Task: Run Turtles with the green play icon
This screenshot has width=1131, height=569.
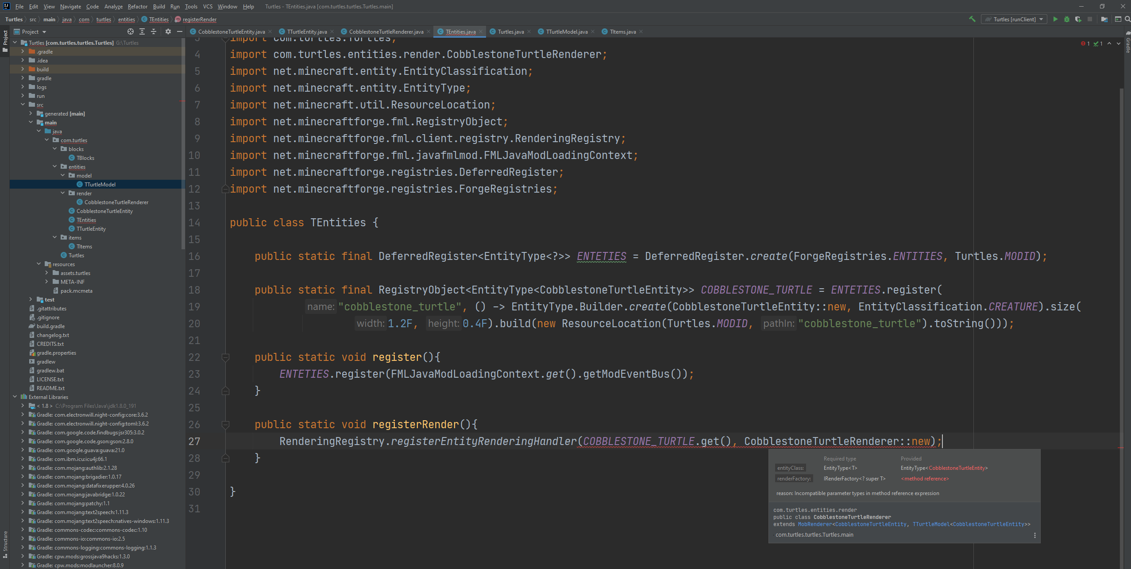Action: click(x=1055, y=19)
